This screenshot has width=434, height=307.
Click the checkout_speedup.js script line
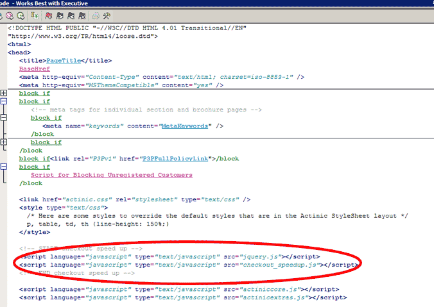pos(187,264)
